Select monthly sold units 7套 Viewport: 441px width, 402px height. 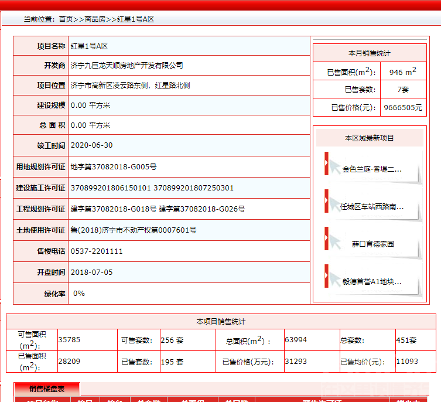pyautogui.click(x=403, y=90)
